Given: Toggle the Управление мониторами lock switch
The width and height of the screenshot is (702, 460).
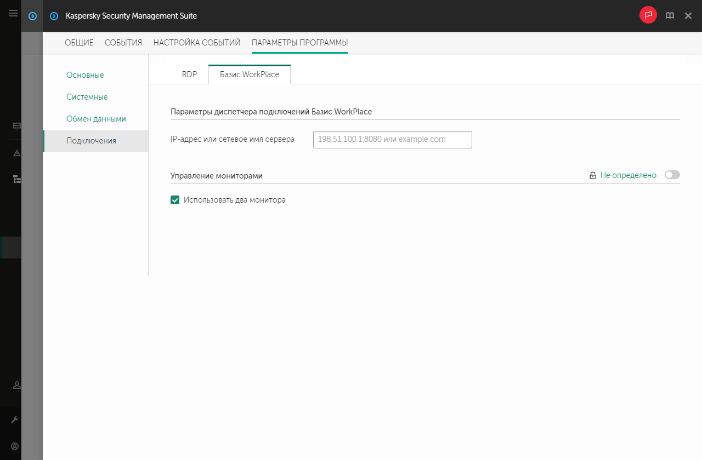Looking at the screenshot, I should pos(672,175).
